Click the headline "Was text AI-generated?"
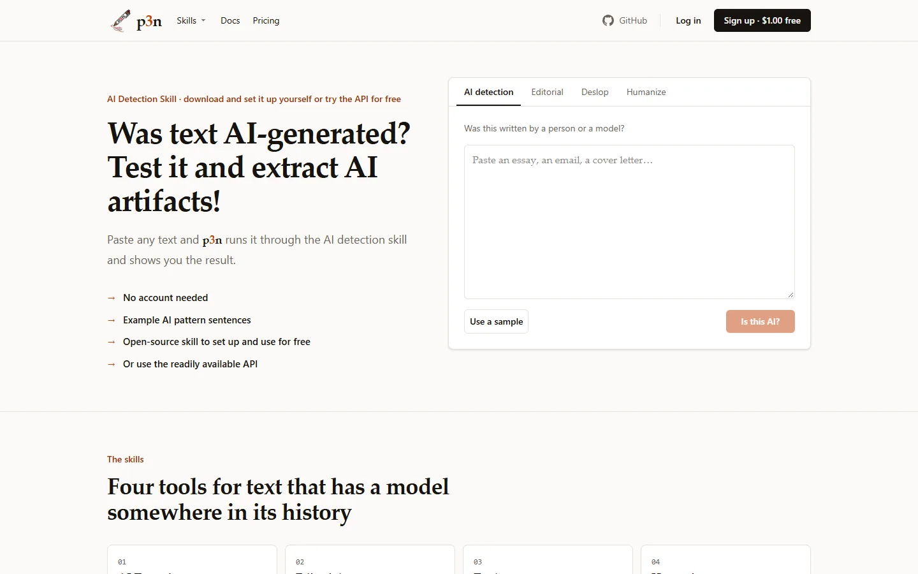The height and width of the screenshot is (574, 918). point(259,134)
